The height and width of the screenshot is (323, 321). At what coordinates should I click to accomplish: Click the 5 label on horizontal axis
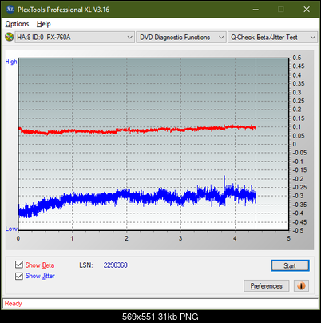coord(289,238)
